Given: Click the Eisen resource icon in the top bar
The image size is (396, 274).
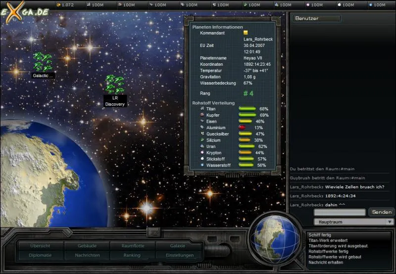Looking at the screenshot, I should pos(151,5).
